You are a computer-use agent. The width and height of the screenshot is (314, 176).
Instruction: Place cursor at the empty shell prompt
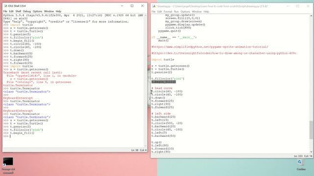[10, 136]
